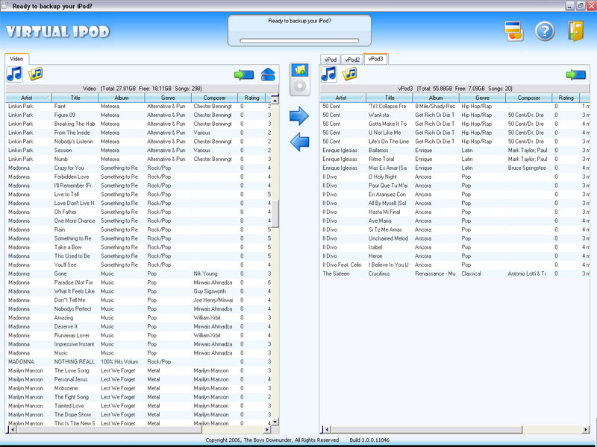Sort vPod3 list by Composer column header
The image size is (597, 447).
coord(529,98)
